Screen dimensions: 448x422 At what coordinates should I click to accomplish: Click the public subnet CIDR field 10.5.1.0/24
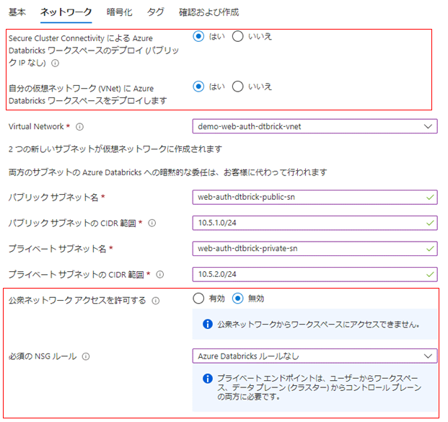point(315,223)
